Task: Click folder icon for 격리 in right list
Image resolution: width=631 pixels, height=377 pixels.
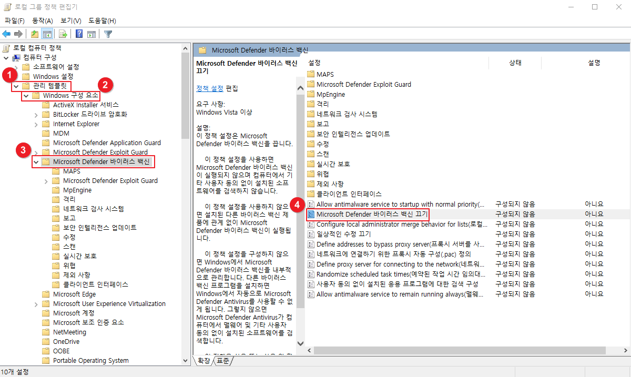Action: pyautogui.click(x=311, y=104)
